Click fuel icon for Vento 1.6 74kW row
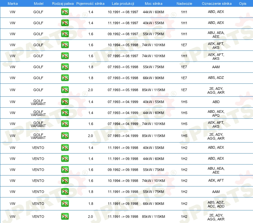Image resolution: width=253 pixels, height=223 pixels. pyautogui.click(x=65, y=180)
